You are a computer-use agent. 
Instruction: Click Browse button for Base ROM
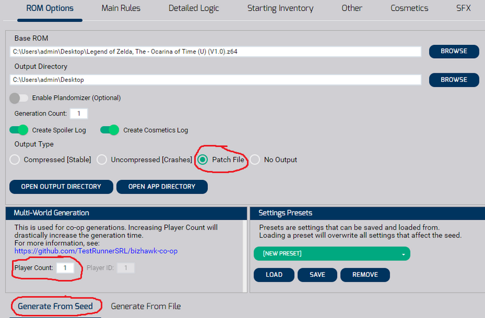(453, 51)
